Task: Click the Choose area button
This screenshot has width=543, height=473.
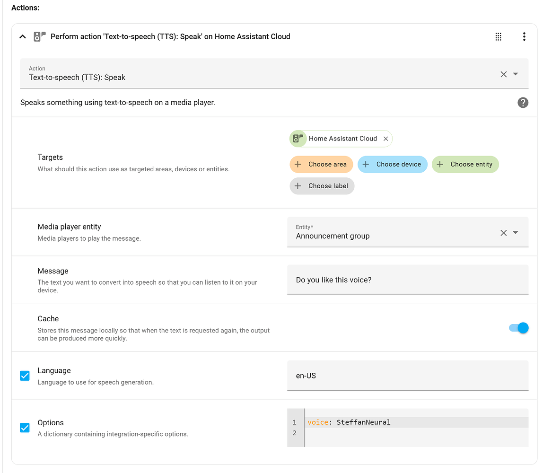Action: [321, 164]
